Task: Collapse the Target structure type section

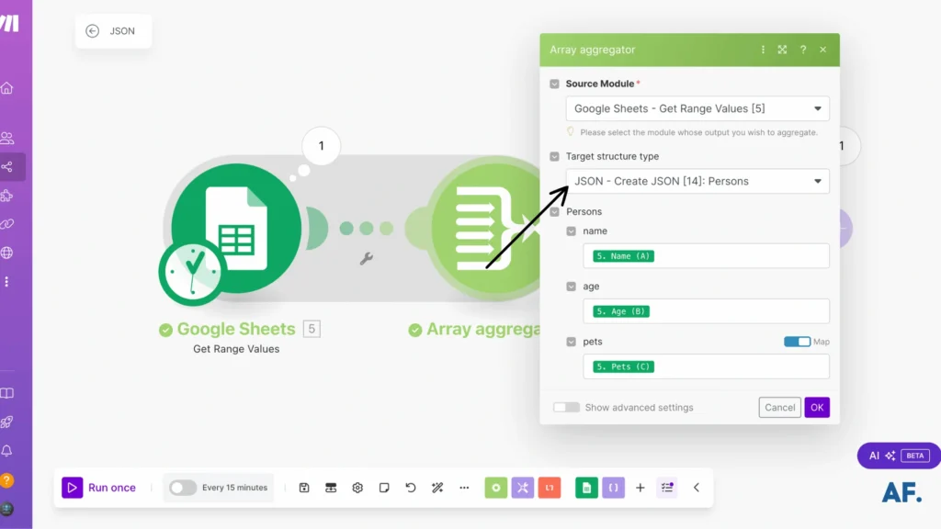Action: pyautogui.click(x=554, y=156)
